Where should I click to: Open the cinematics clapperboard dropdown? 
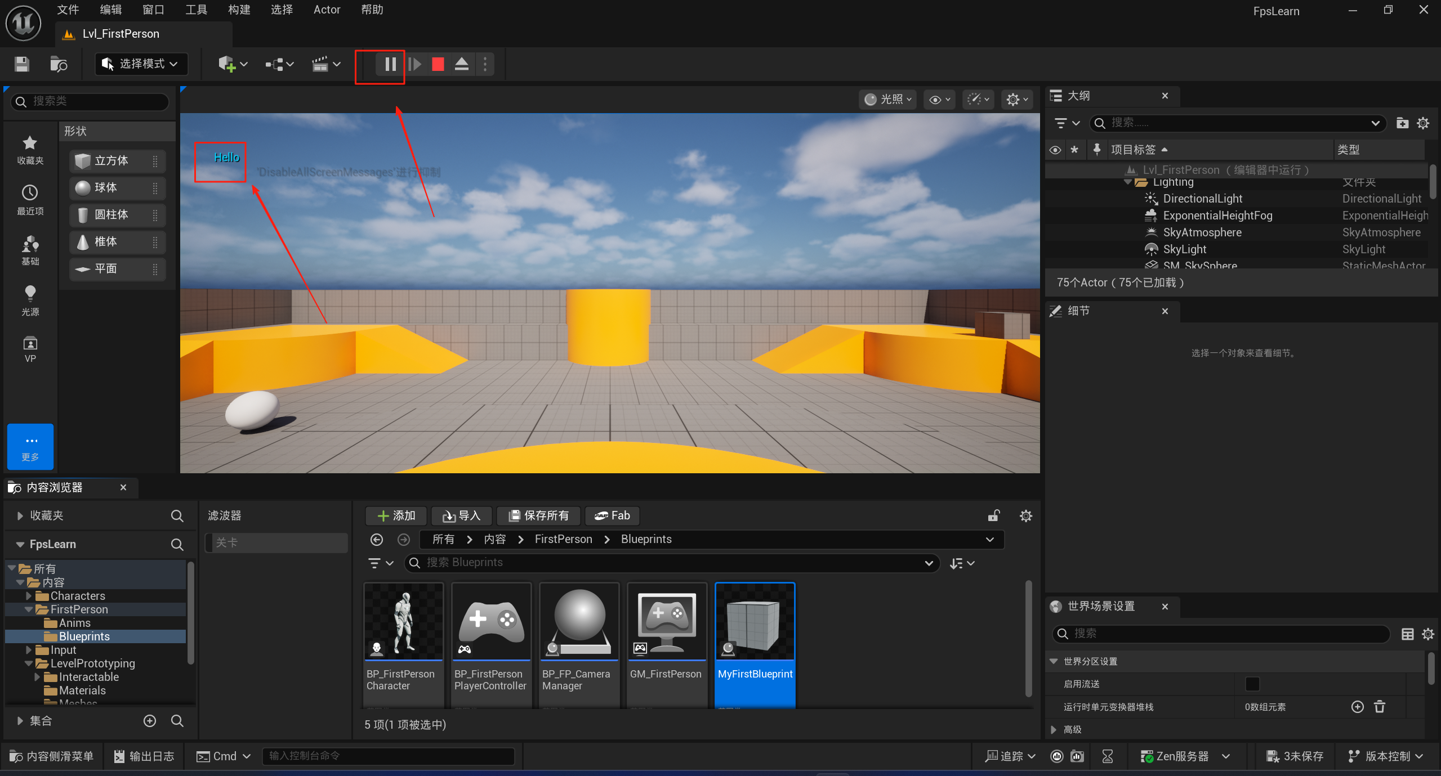pyautogui.click(x=327, y=64)
